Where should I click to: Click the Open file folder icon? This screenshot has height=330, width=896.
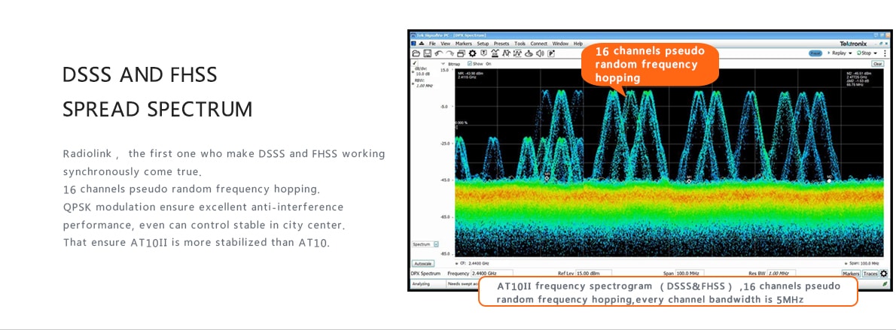[x=415, y=53]
